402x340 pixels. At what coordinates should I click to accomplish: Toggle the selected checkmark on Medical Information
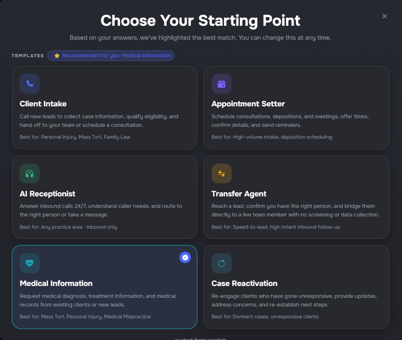pos(185,257)
